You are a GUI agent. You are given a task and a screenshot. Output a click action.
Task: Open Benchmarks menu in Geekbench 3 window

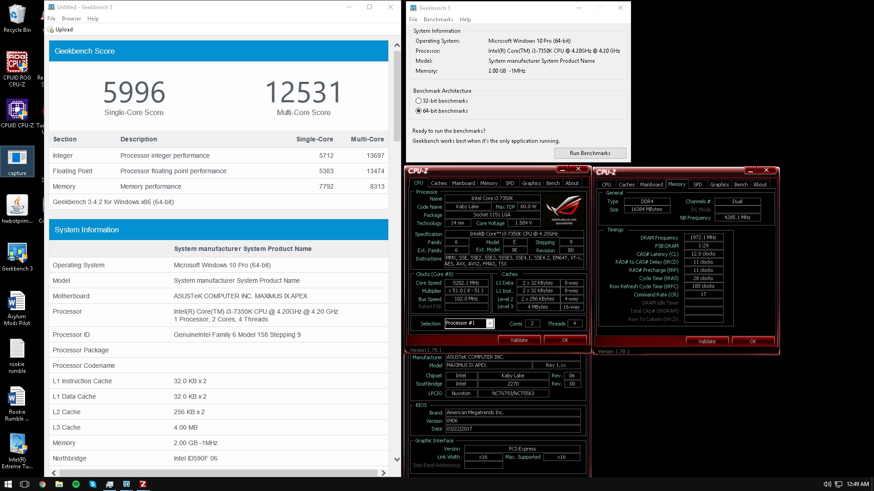pyautogui.click(x=438, y=20)
